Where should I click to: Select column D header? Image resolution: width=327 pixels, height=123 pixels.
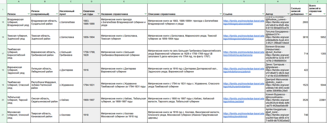[x=91, y=2]
